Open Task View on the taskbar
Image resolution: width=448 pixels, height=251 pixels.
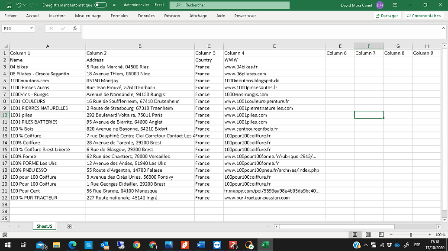pos(23,245)
